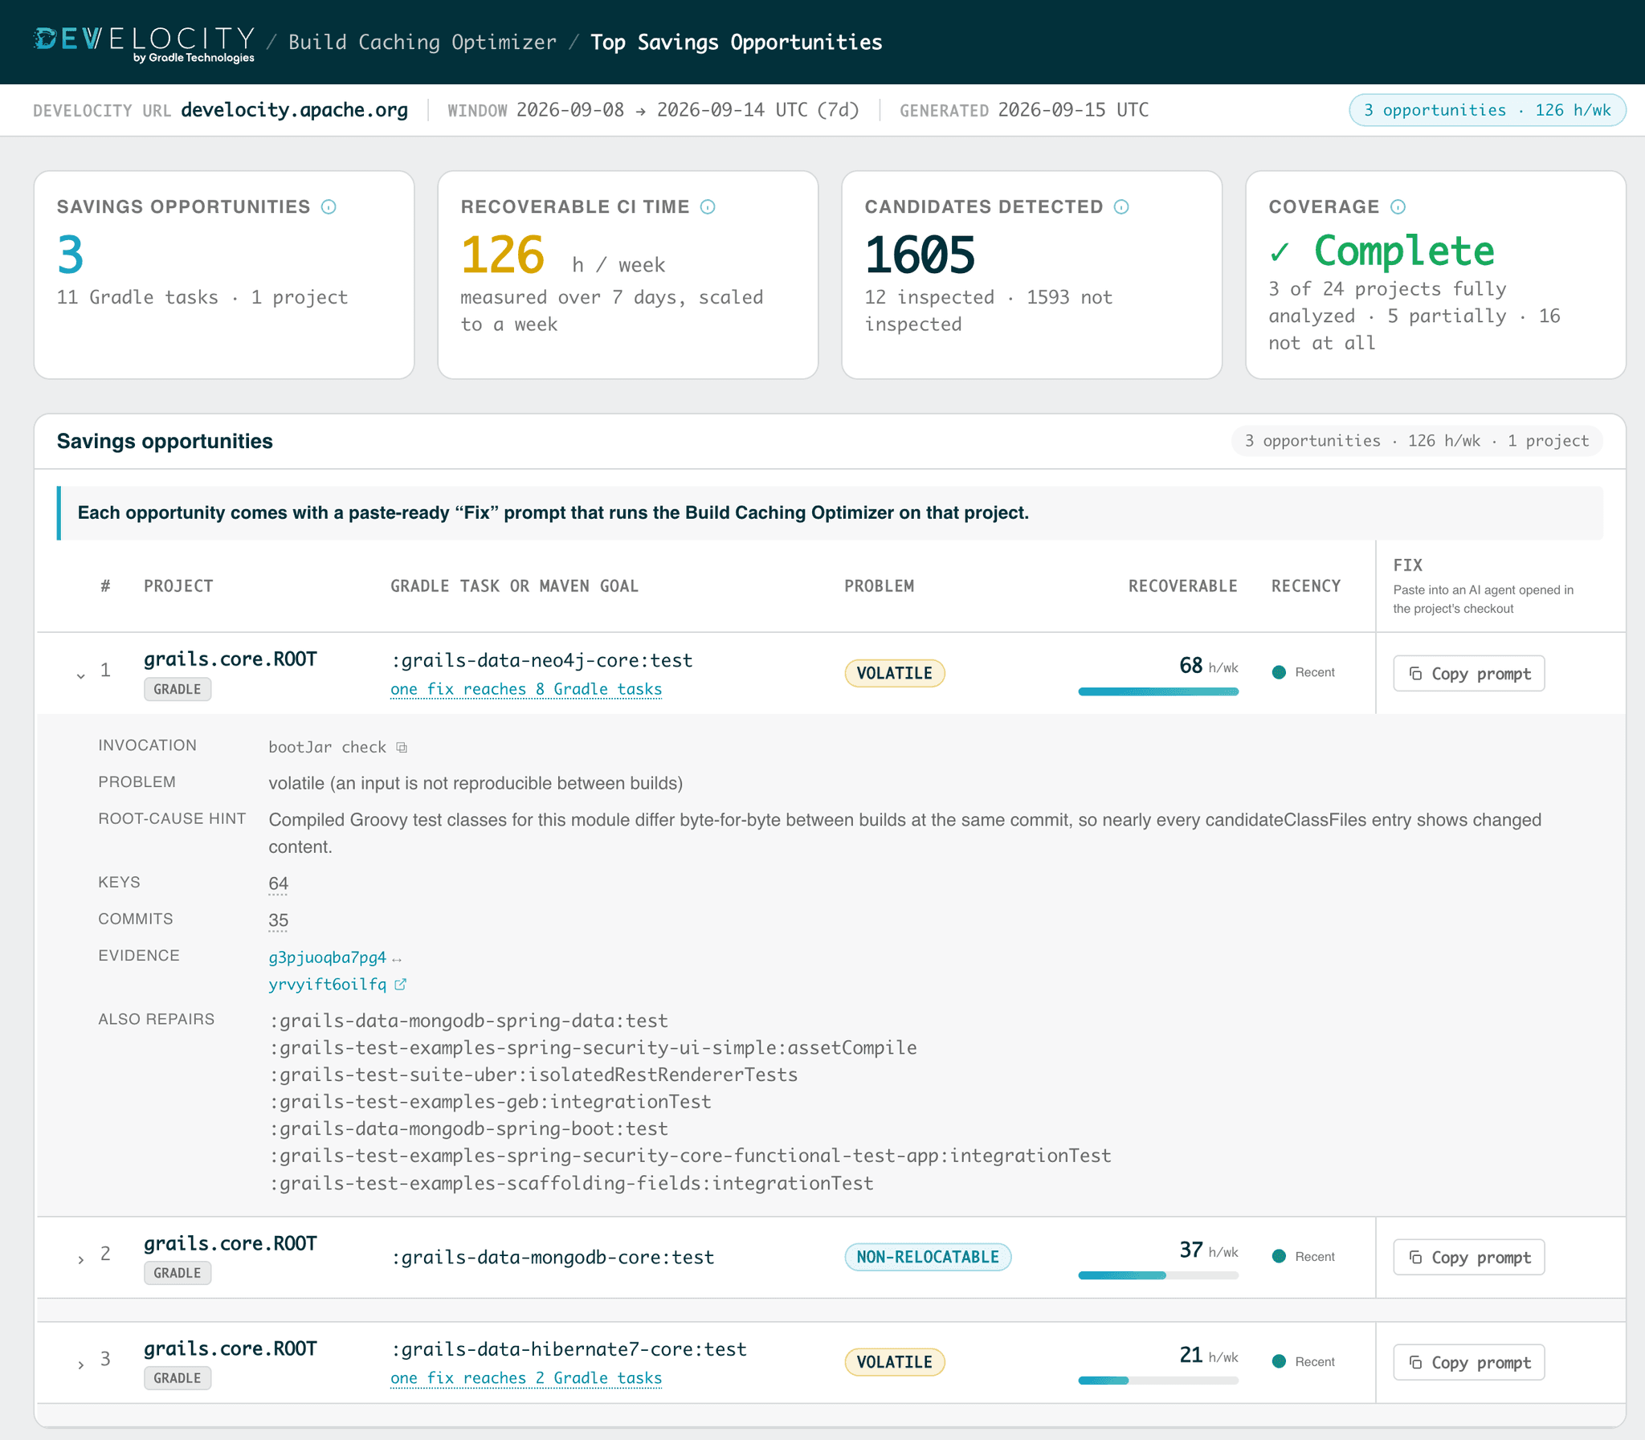Open evidence build g3pjuoqba7pg4
This screenshot has height=1440, width=1645.
(x=327, y=958)
